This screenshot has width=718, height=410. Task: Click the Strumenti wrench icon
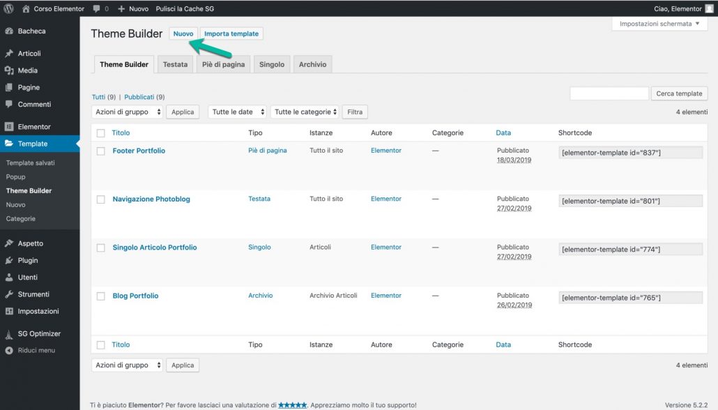[8, 294]
